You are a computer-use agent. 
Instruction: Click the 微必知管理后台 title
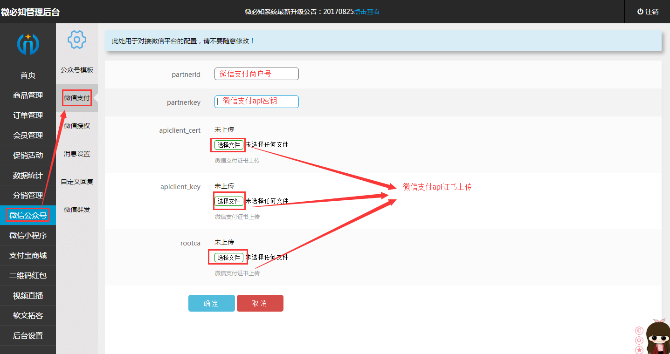[x=30, y=12]
